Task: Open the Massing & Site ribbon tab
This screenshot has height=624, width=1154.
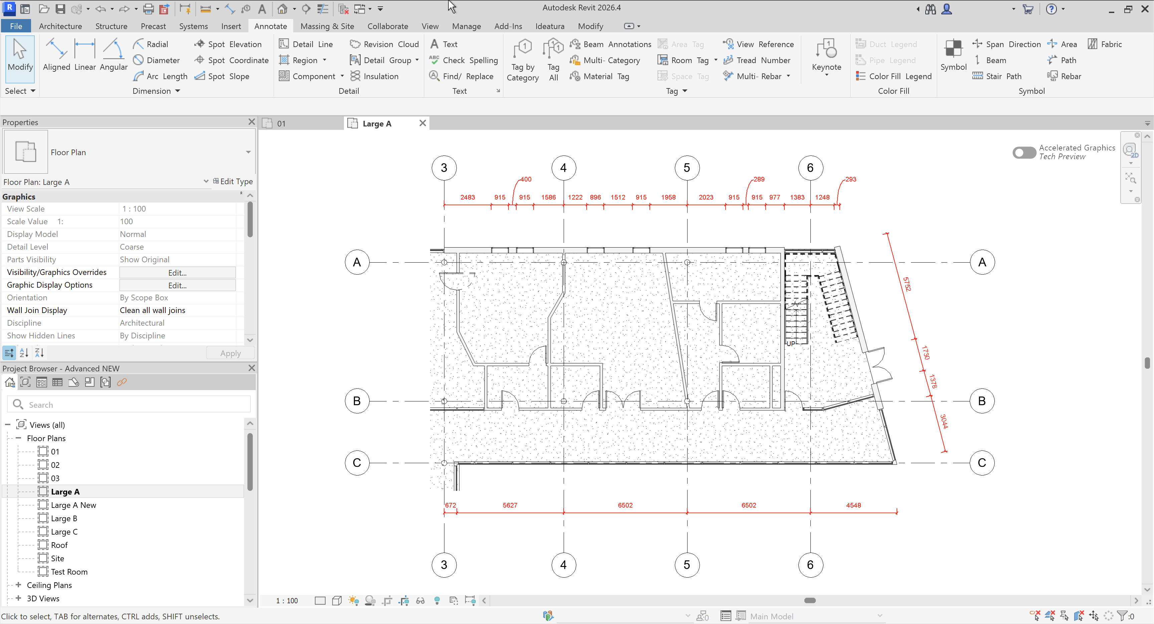Action: pos(327,26)
